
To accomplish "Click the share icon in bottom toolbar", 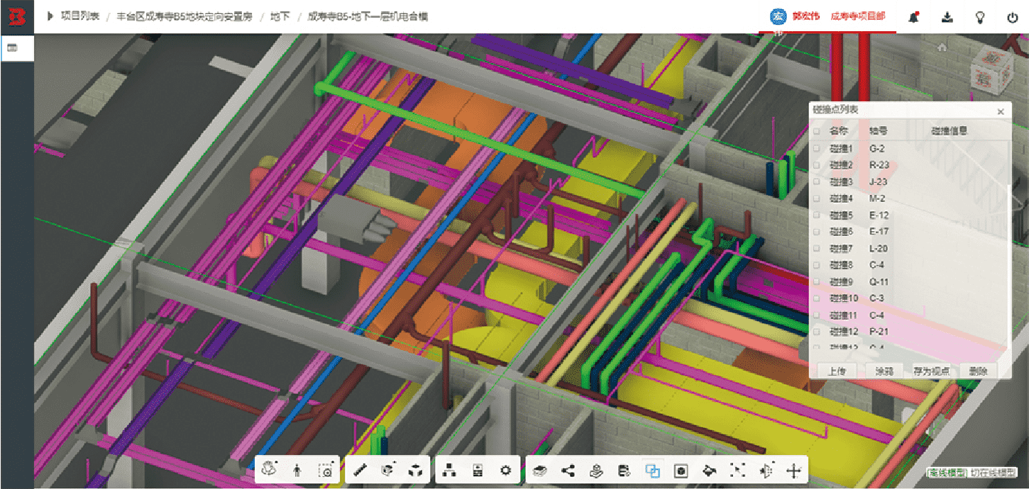I will (x=568, y=470).
